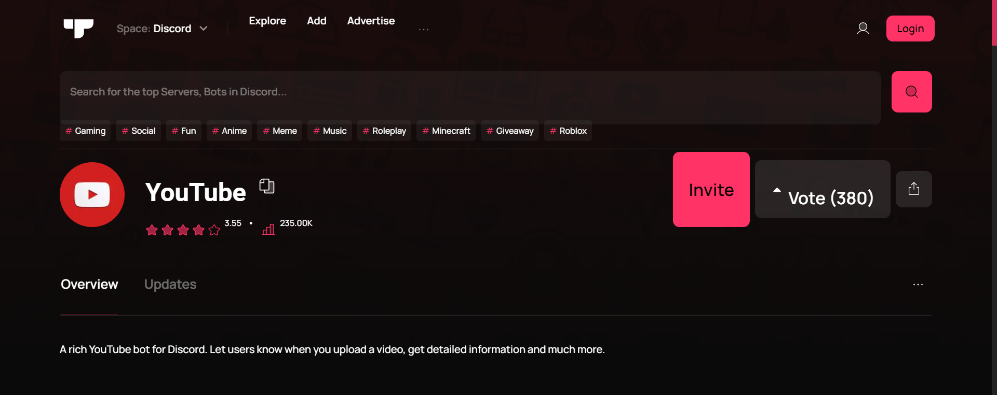997x395 pixels.
Task: Open the header more-options ellipsis
Action: pyautogui.click(x=424, y=30)
